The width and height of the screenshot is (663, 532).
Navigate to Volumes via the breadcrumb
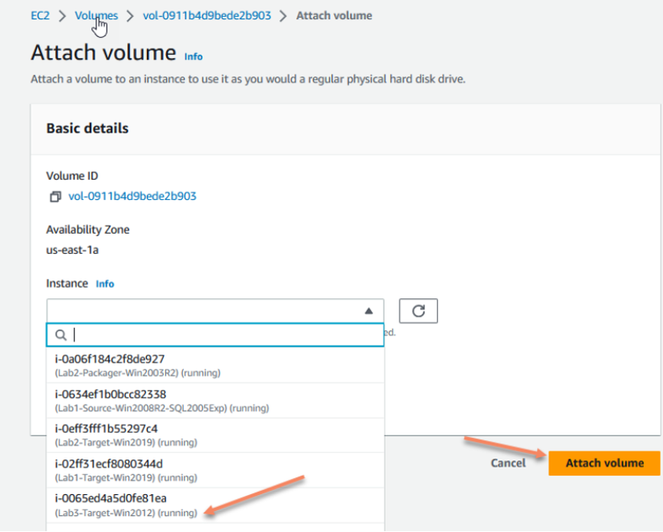pyautogui.click(x=96, y=15)
